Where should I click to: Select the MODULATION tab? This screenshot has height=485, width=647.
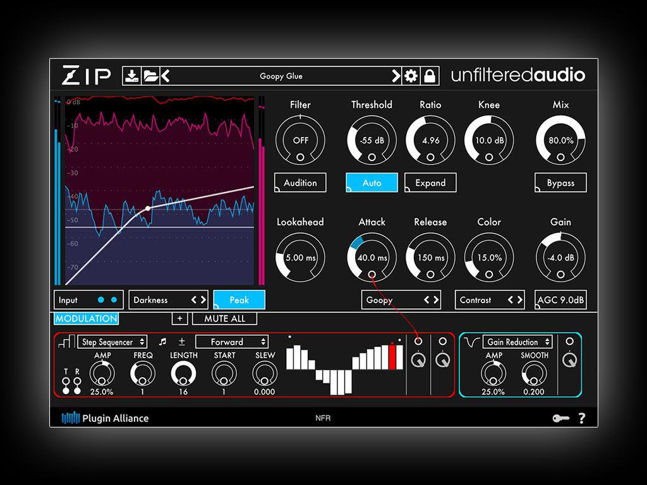[x=85, y=319]
